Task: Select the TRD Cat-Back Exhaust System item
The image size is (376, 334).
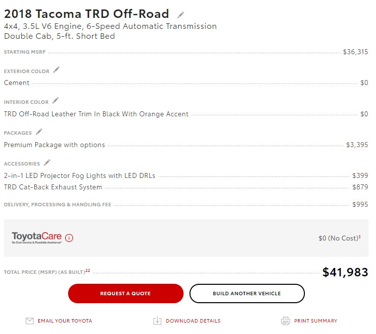Action: click(x=53, y=187)
